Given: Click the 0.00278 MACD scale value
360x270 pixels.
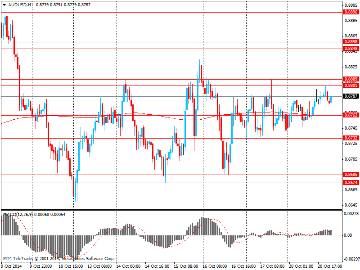Looking at the screenshot, I should [x=352, y=214].
